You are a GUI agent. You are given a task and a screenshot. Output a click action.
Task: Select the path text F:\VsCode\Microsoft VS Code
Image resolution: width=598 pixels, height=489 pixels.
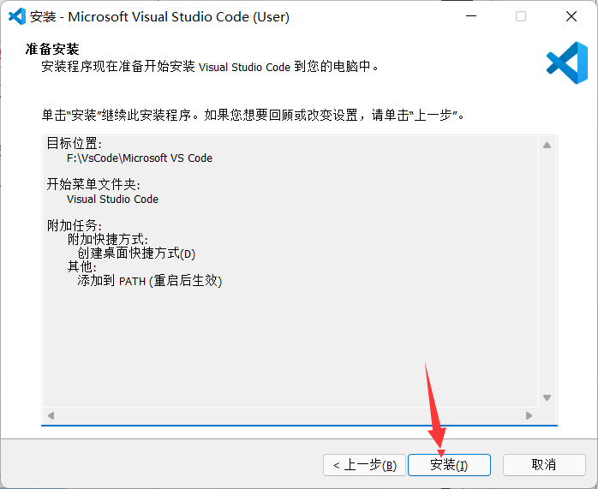[139, 158]
